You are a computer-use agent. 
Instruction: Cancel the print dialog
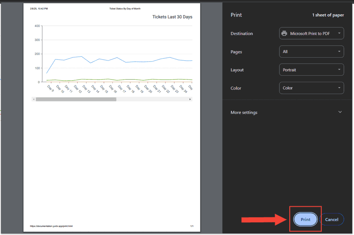(332, 220)
